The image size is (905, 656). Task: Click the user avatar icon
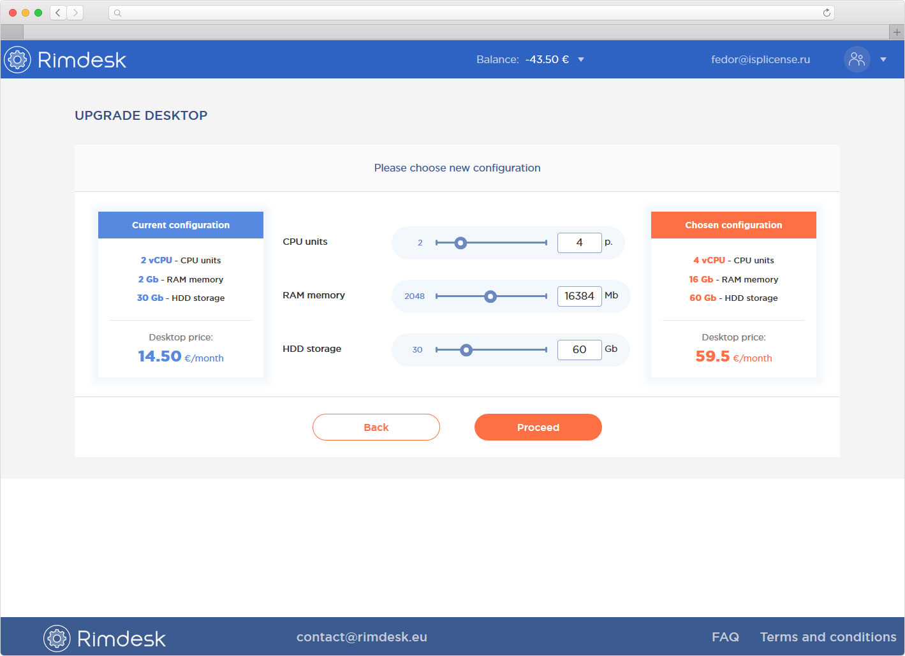(857, 59)
